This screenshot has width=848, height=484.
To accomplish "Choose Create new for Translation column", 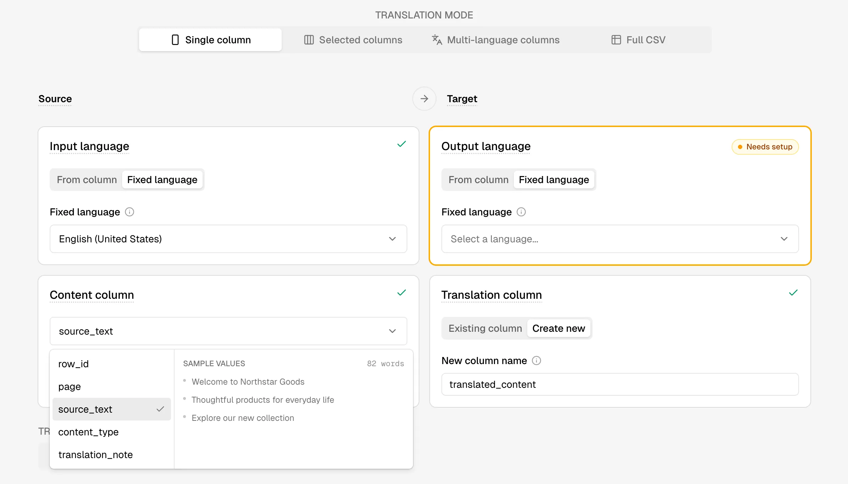I will tap(558, 328).
